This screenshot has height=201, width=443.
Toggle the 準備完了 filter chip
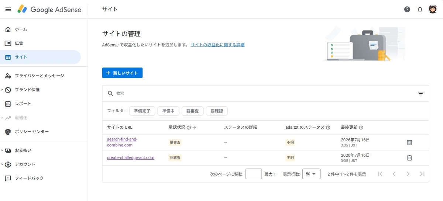pos(142,111)
